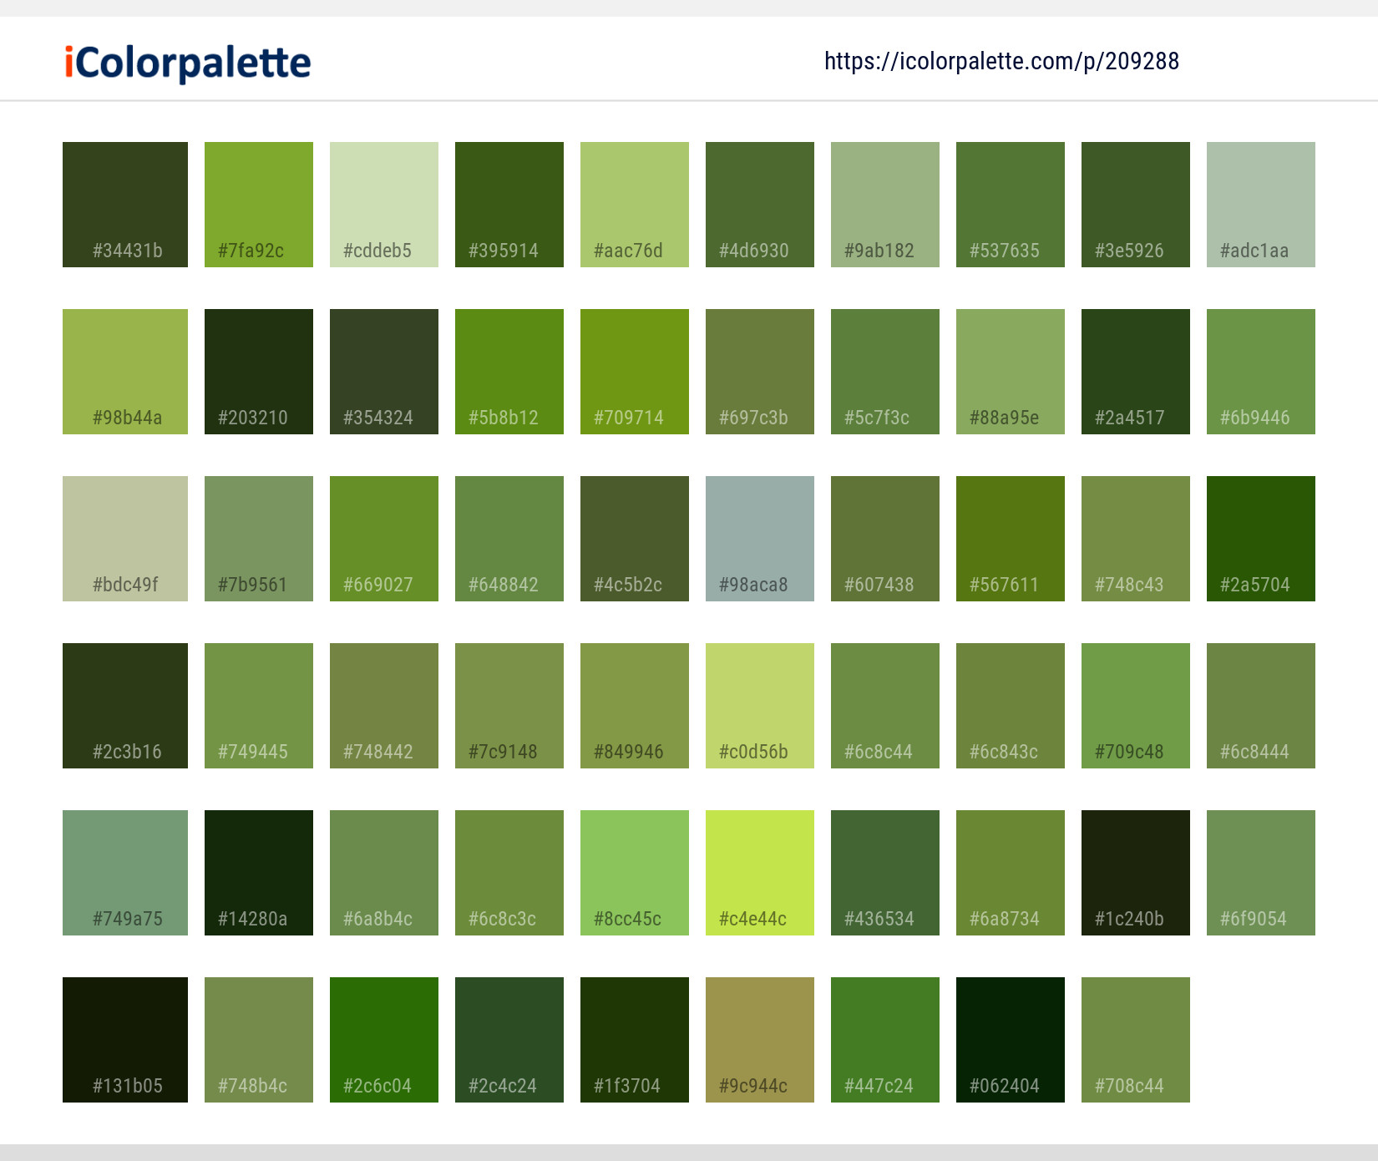Pick the #748b4c swatch
Screen dimensions: 1378x1161
click(259, 1040)
